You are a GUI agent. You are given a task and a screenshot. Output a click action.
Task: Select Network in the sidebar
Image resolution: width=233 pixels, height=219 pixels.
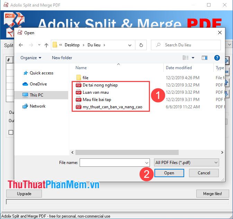click(x=38, y=106)
